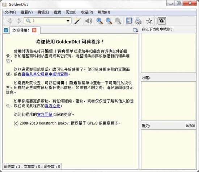Close the GoldenDict window
The width and height of the screenshot is (199, 172).
point(190,3)
